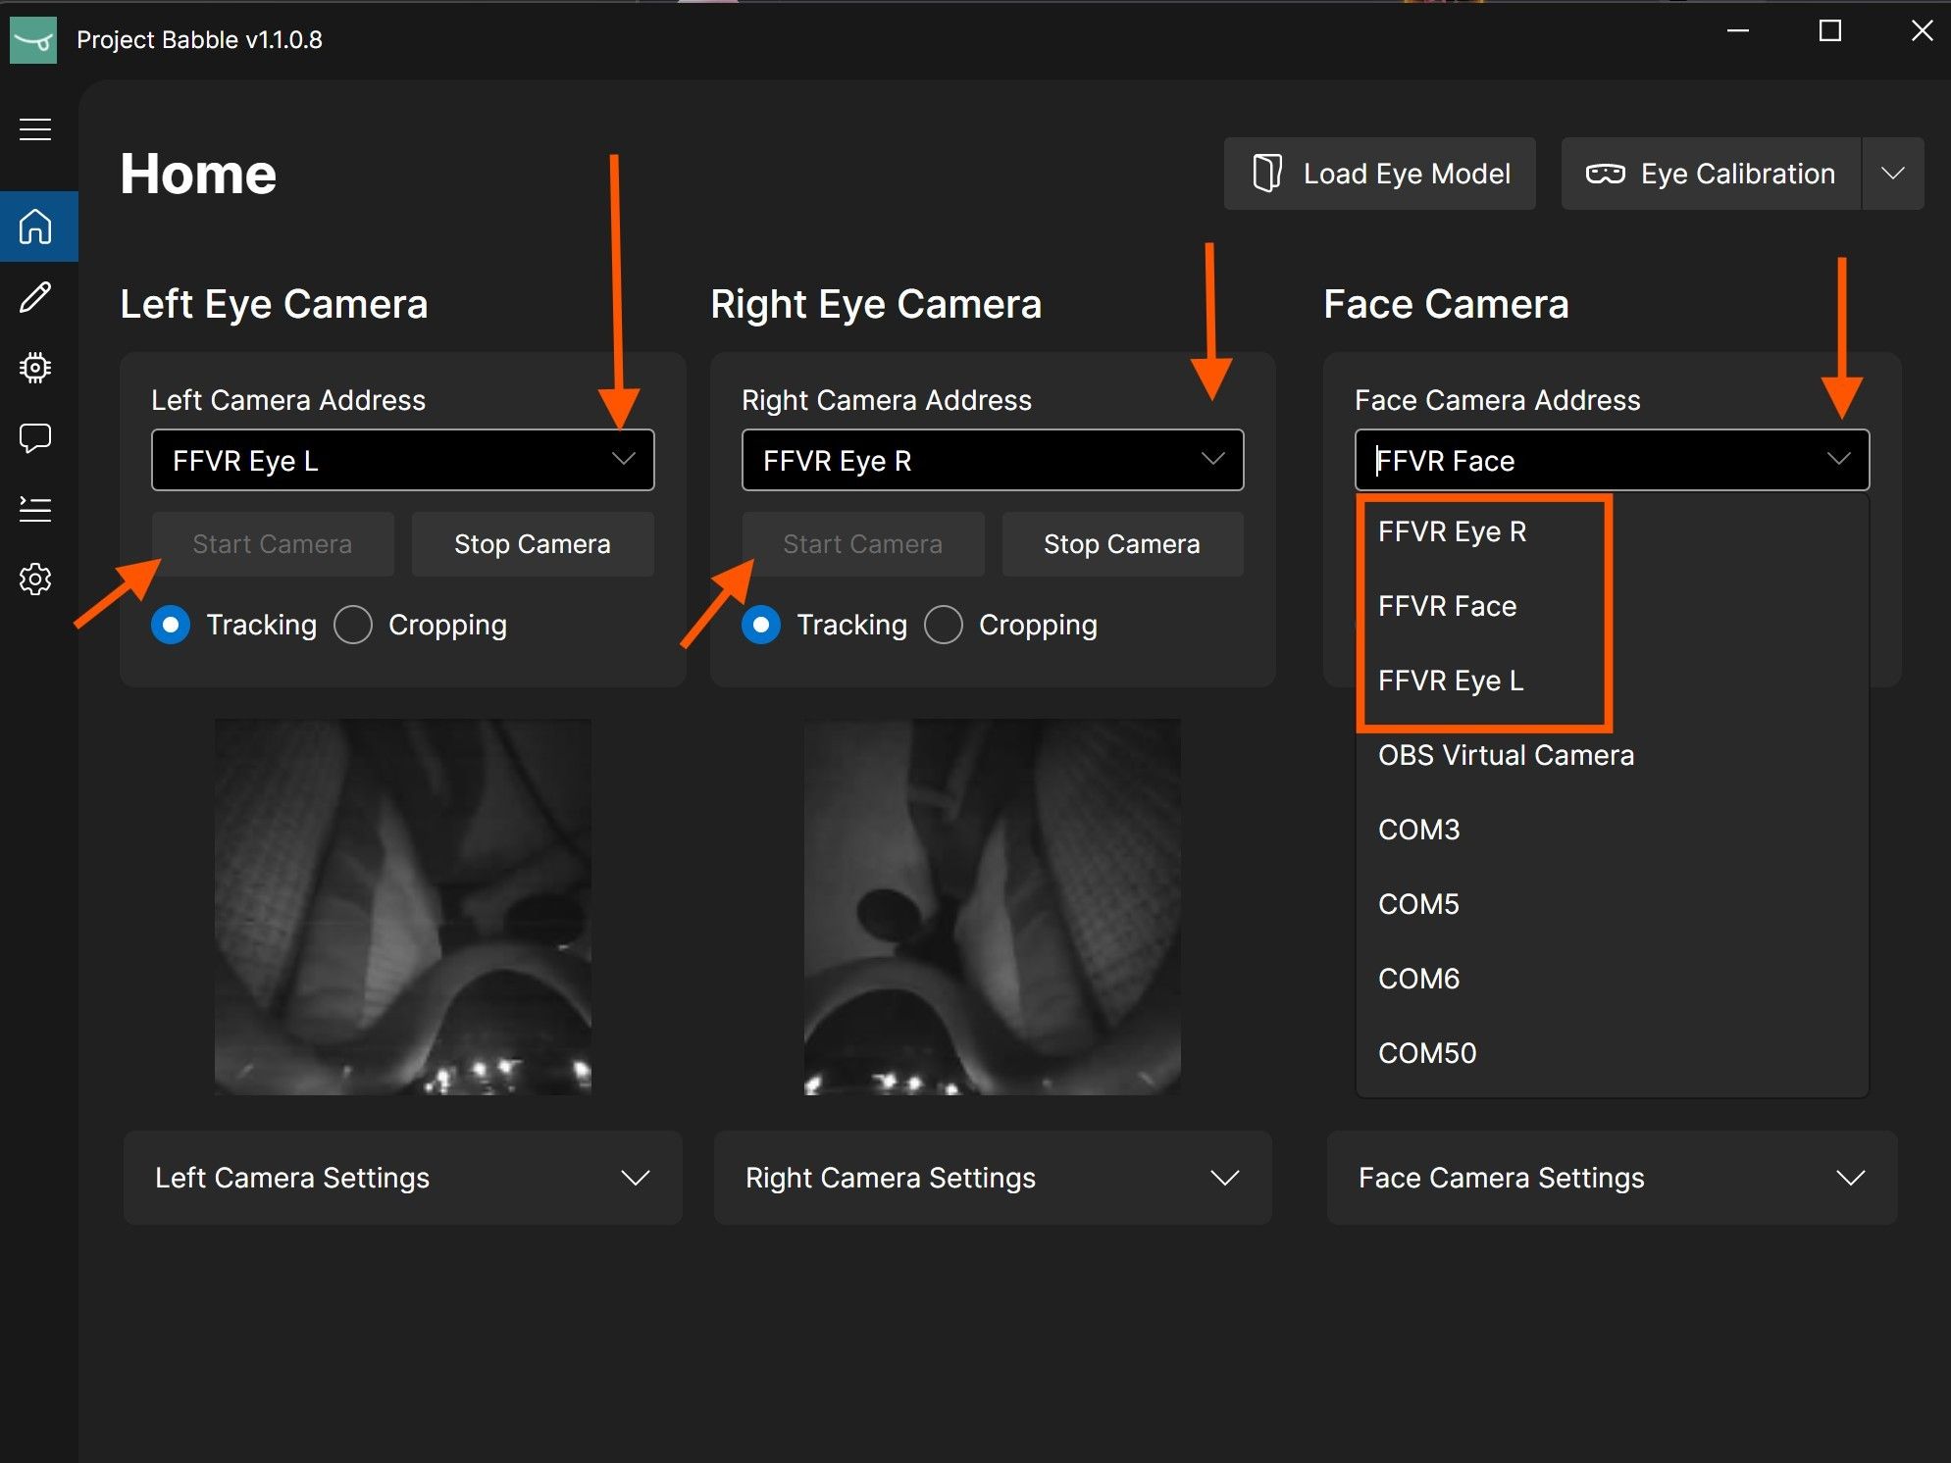Choose OBS Virtual Camera from the dropdown
This screenshot has width=1951, height=1463.
point(1507,755)
